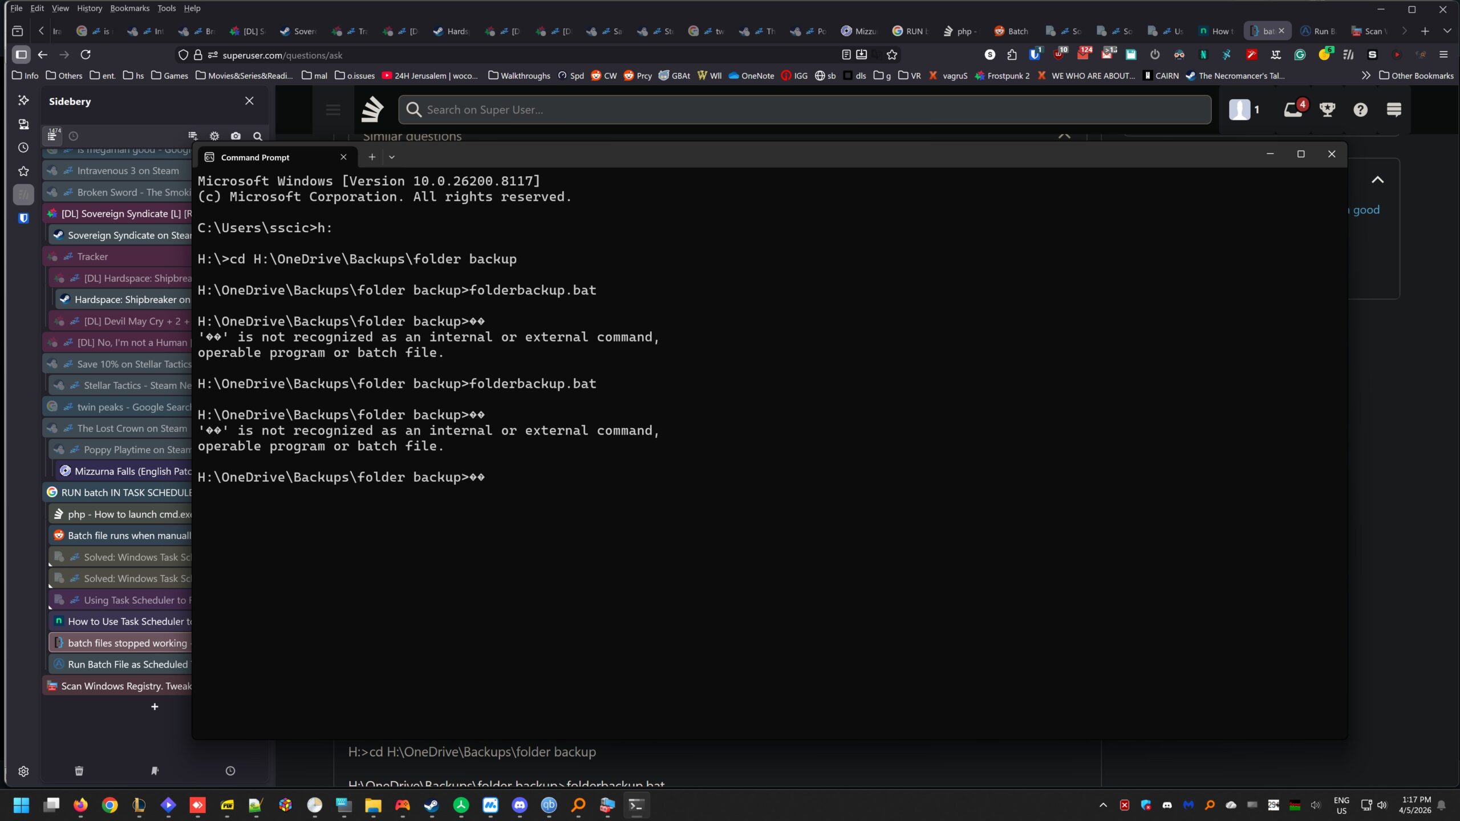Open Firefox sidebar history clock panel
Screen dimensions: 1460x821
click(23, 148)
